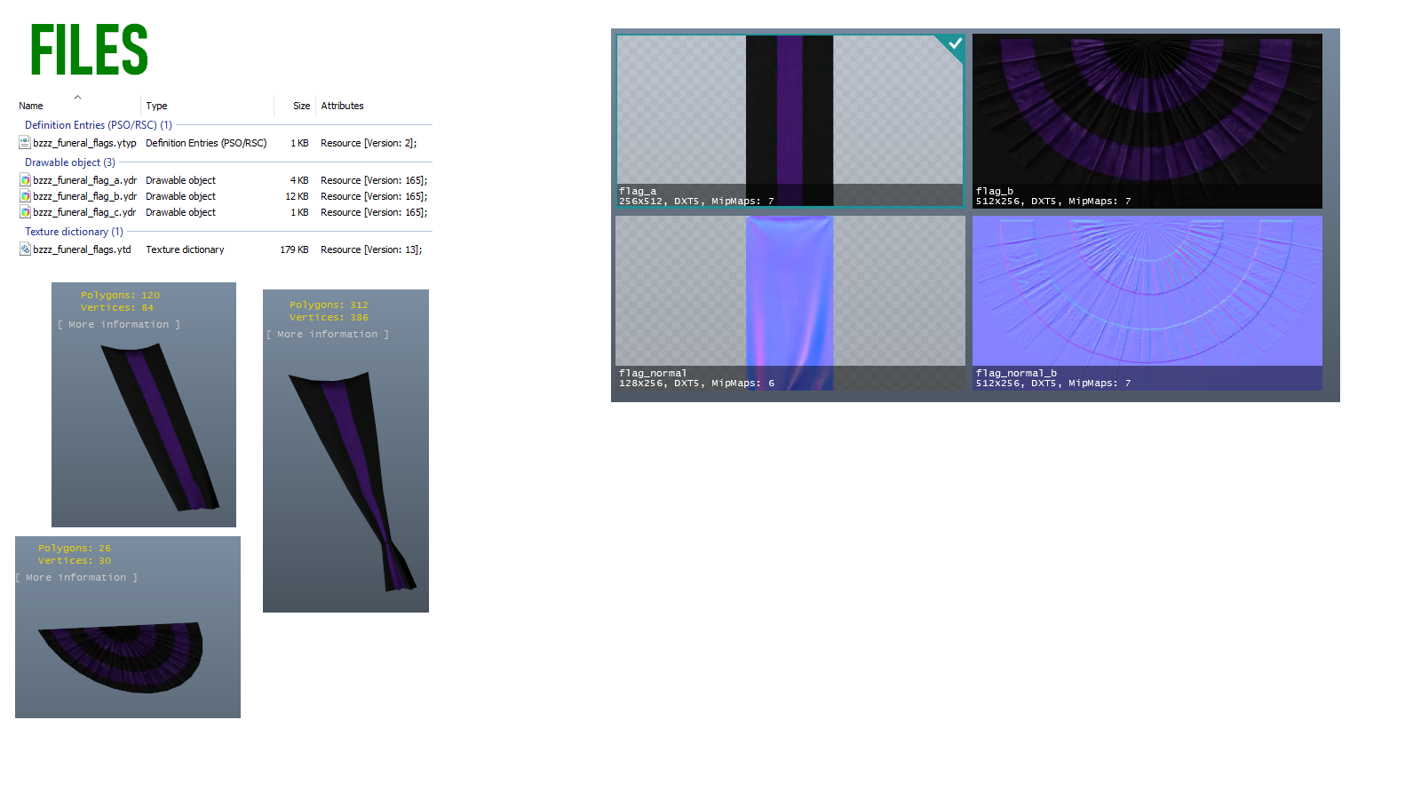
Task: Select the bzzz_funeral_flag_b.ydr file name
Action: click(85, 196)
